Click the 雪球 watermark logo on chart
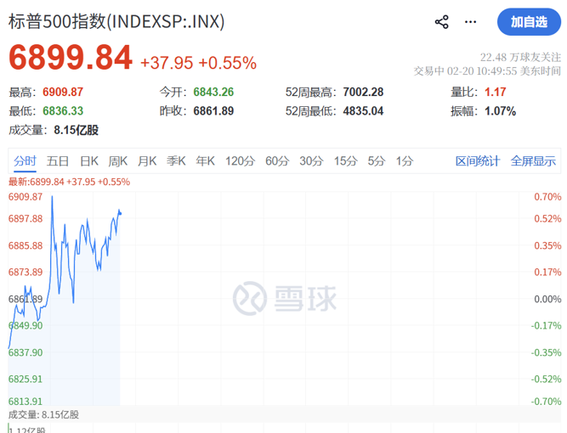The height and width of the screenshot is (433, 567). [285, 297]
